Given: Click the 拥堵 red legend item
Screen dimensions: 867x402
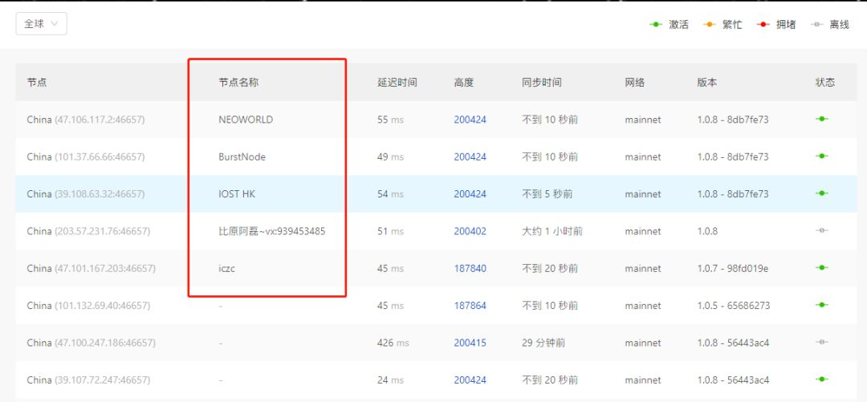Looking at the screenshot, I should (776, 25).
